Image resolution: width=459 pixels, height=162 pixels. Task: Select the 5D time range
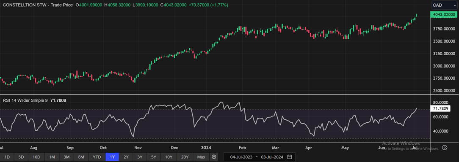point(21,157)
